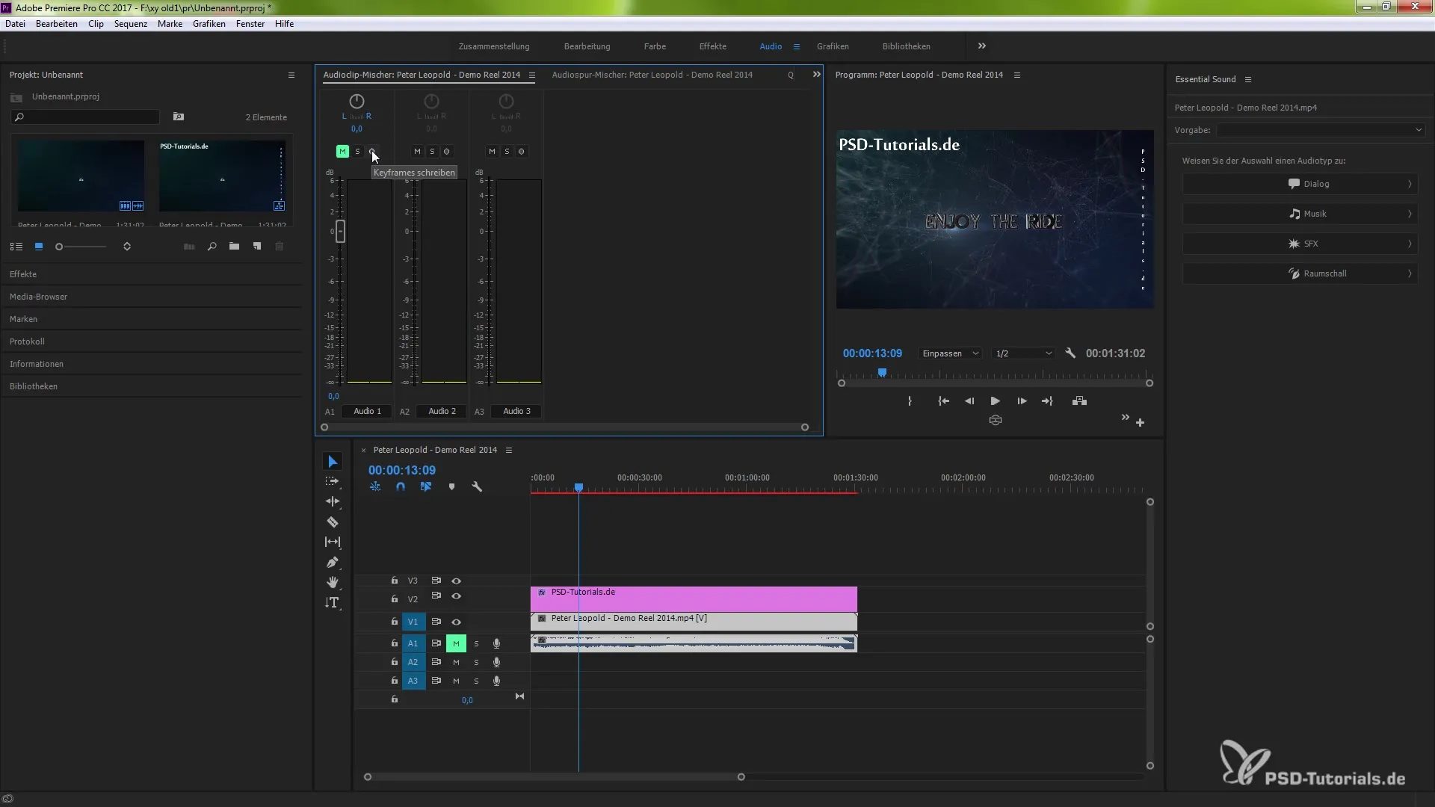
Task: Enable keyframe writing on Audio 2 mixer channel
Action: 447,152
